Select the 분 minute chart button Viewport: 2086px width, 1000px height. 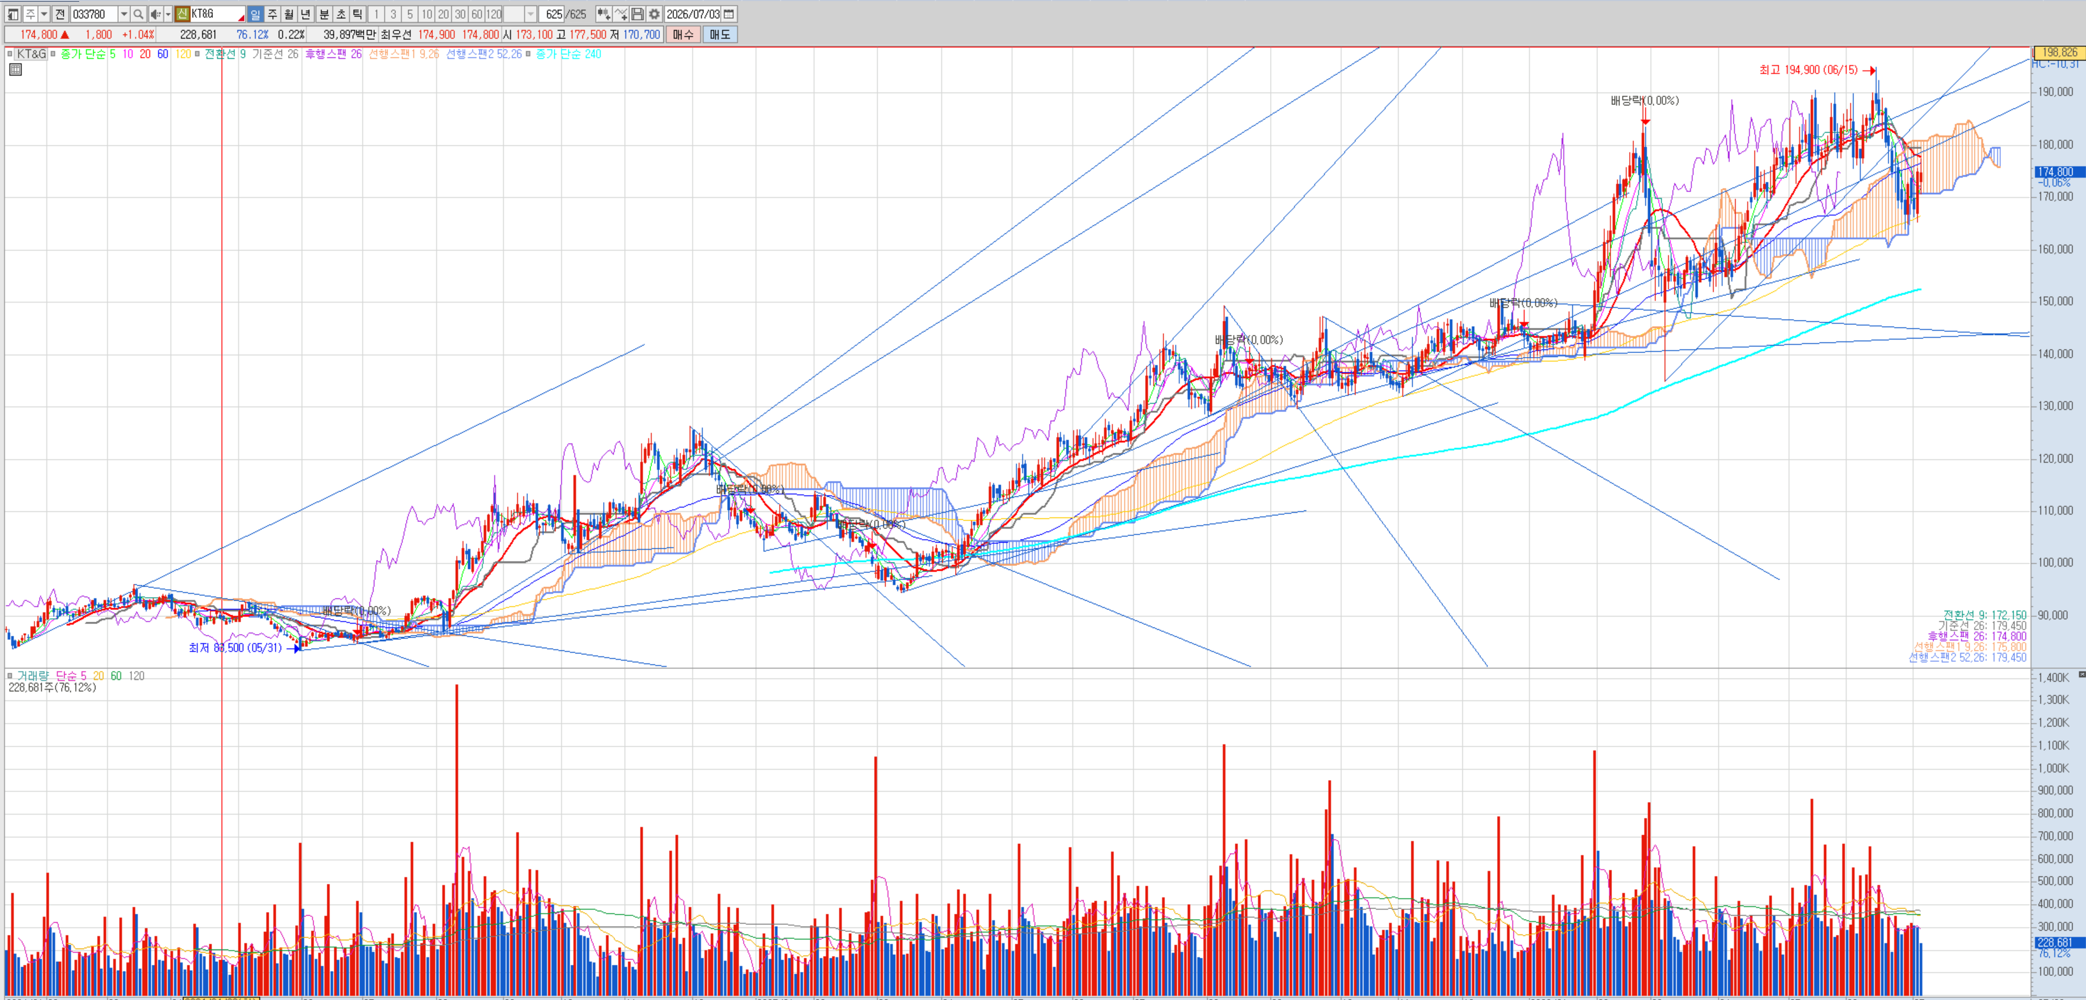pyautogui.click(x=324, y=13)
